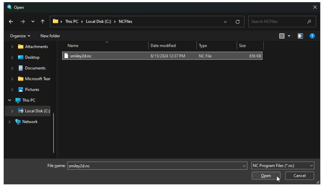Collapse the This PC node
This screenshot has width=324, height=187.
coord(9,100)
